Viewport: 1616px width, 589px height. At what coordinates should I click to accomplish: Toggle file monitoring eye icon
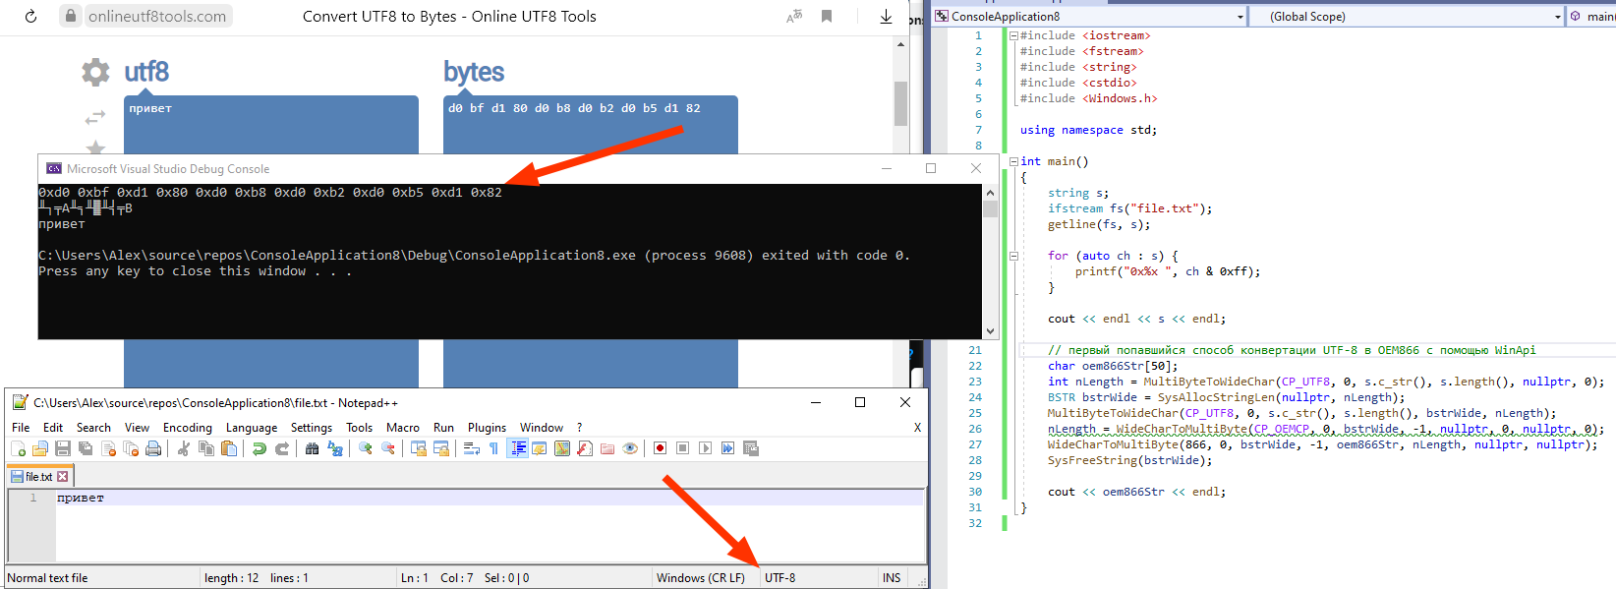tap(630, 448)
